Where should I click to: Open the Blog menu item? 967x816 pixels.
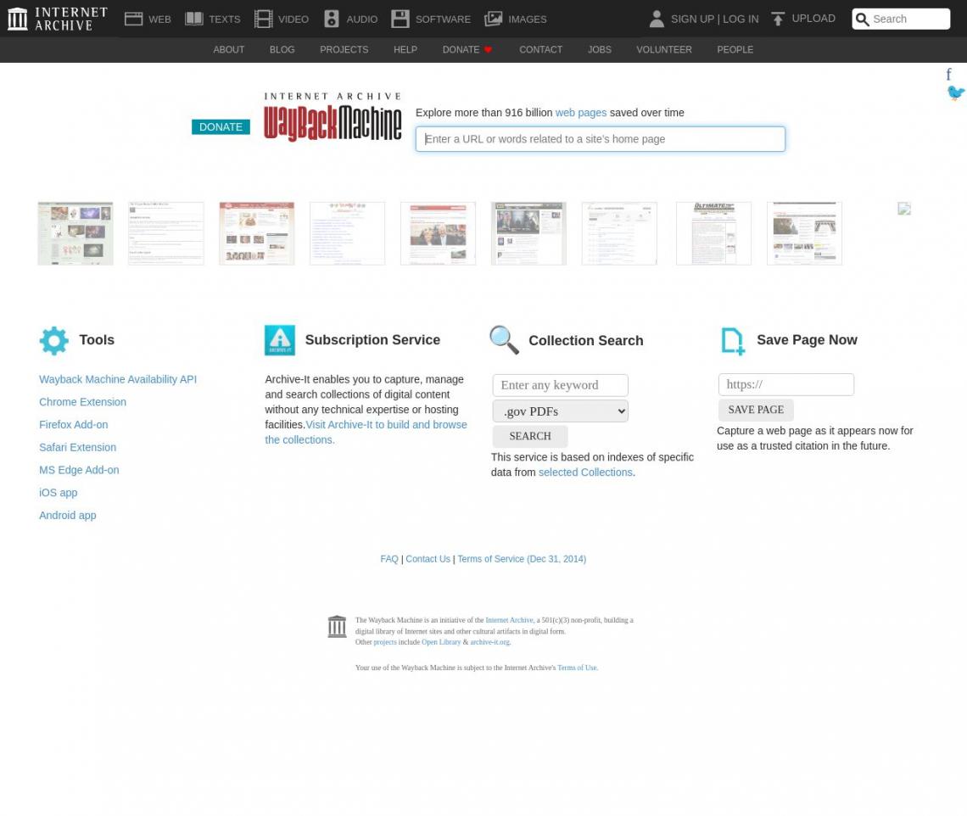click(x=282, y=50)
